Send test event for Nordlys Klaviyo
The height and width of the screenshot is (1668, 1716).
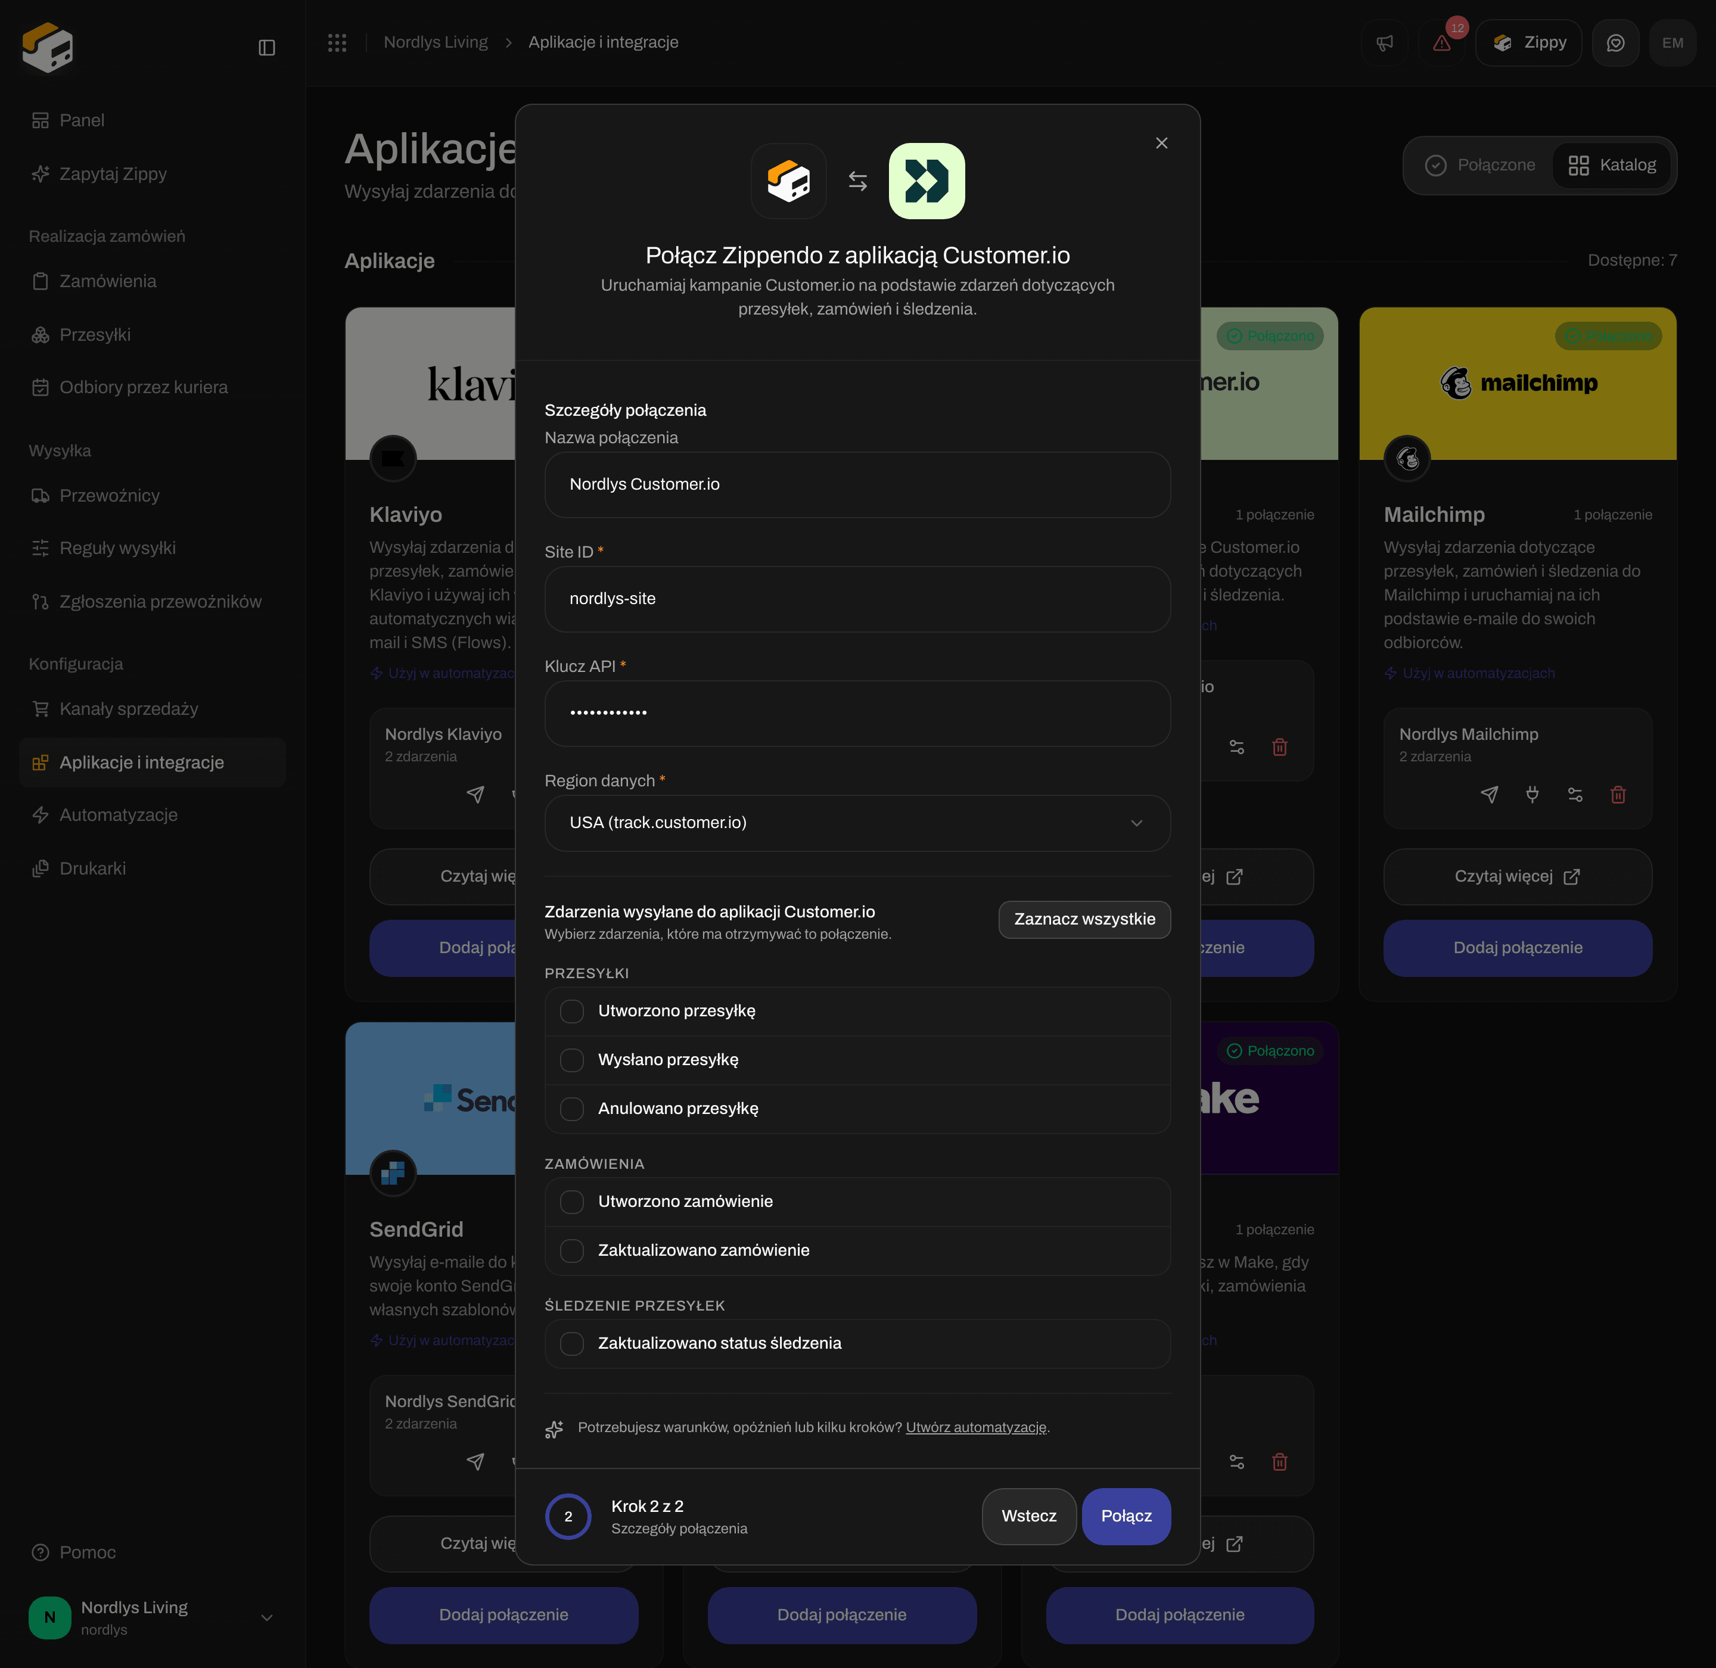click(475, 795)
